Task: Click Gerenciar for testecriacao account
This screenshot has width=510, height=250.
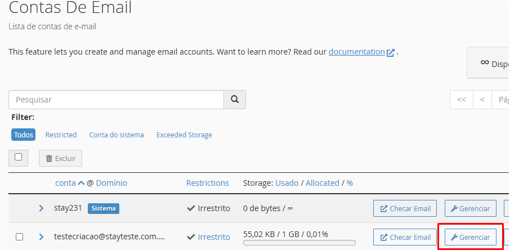Action: coord(471,238)
